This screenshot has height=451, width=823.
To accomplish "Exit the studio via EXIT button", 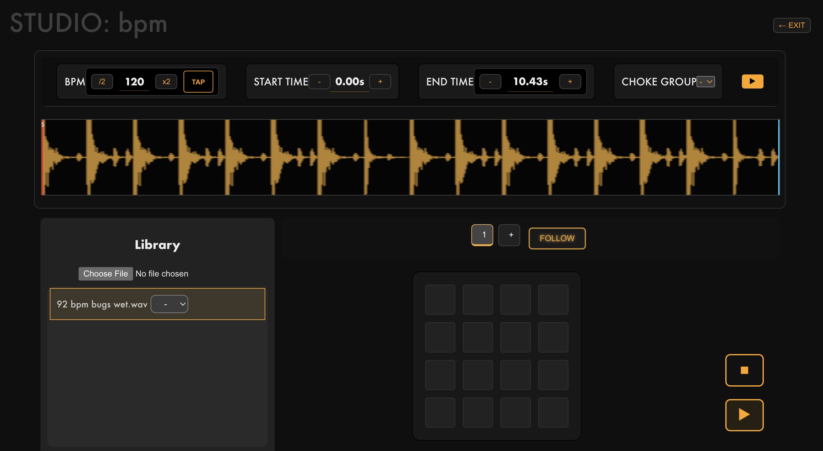I will coord(791,25).
